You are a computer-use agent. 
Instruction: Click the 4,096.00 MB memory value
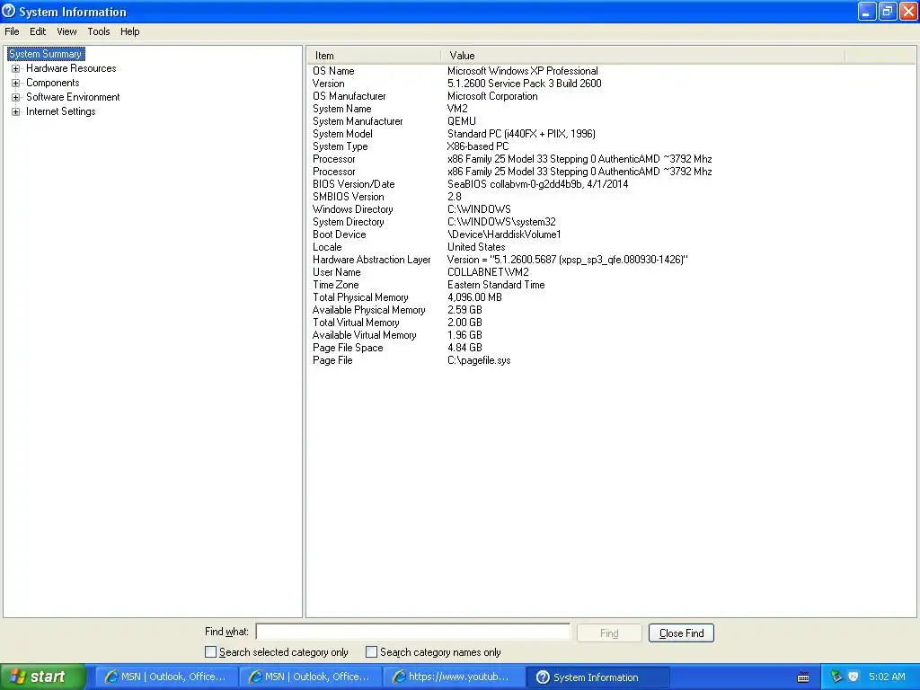coord(474,297)
